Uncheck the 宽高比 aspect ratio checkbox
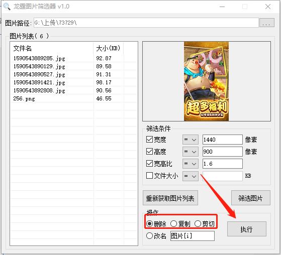Viewport: 281px width, 255px height. (149, 163)
